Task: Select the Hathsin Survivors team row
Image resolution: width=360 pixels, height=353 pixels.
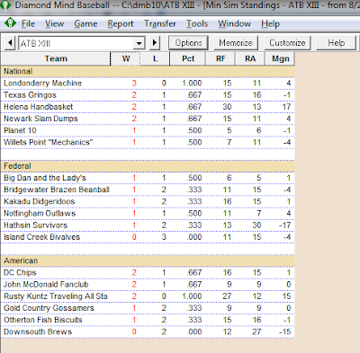Action: point(148,225)
